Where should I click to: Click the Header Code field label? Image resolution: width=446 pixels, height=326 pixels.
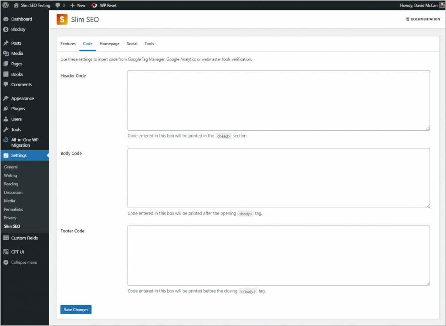[73, 76]
